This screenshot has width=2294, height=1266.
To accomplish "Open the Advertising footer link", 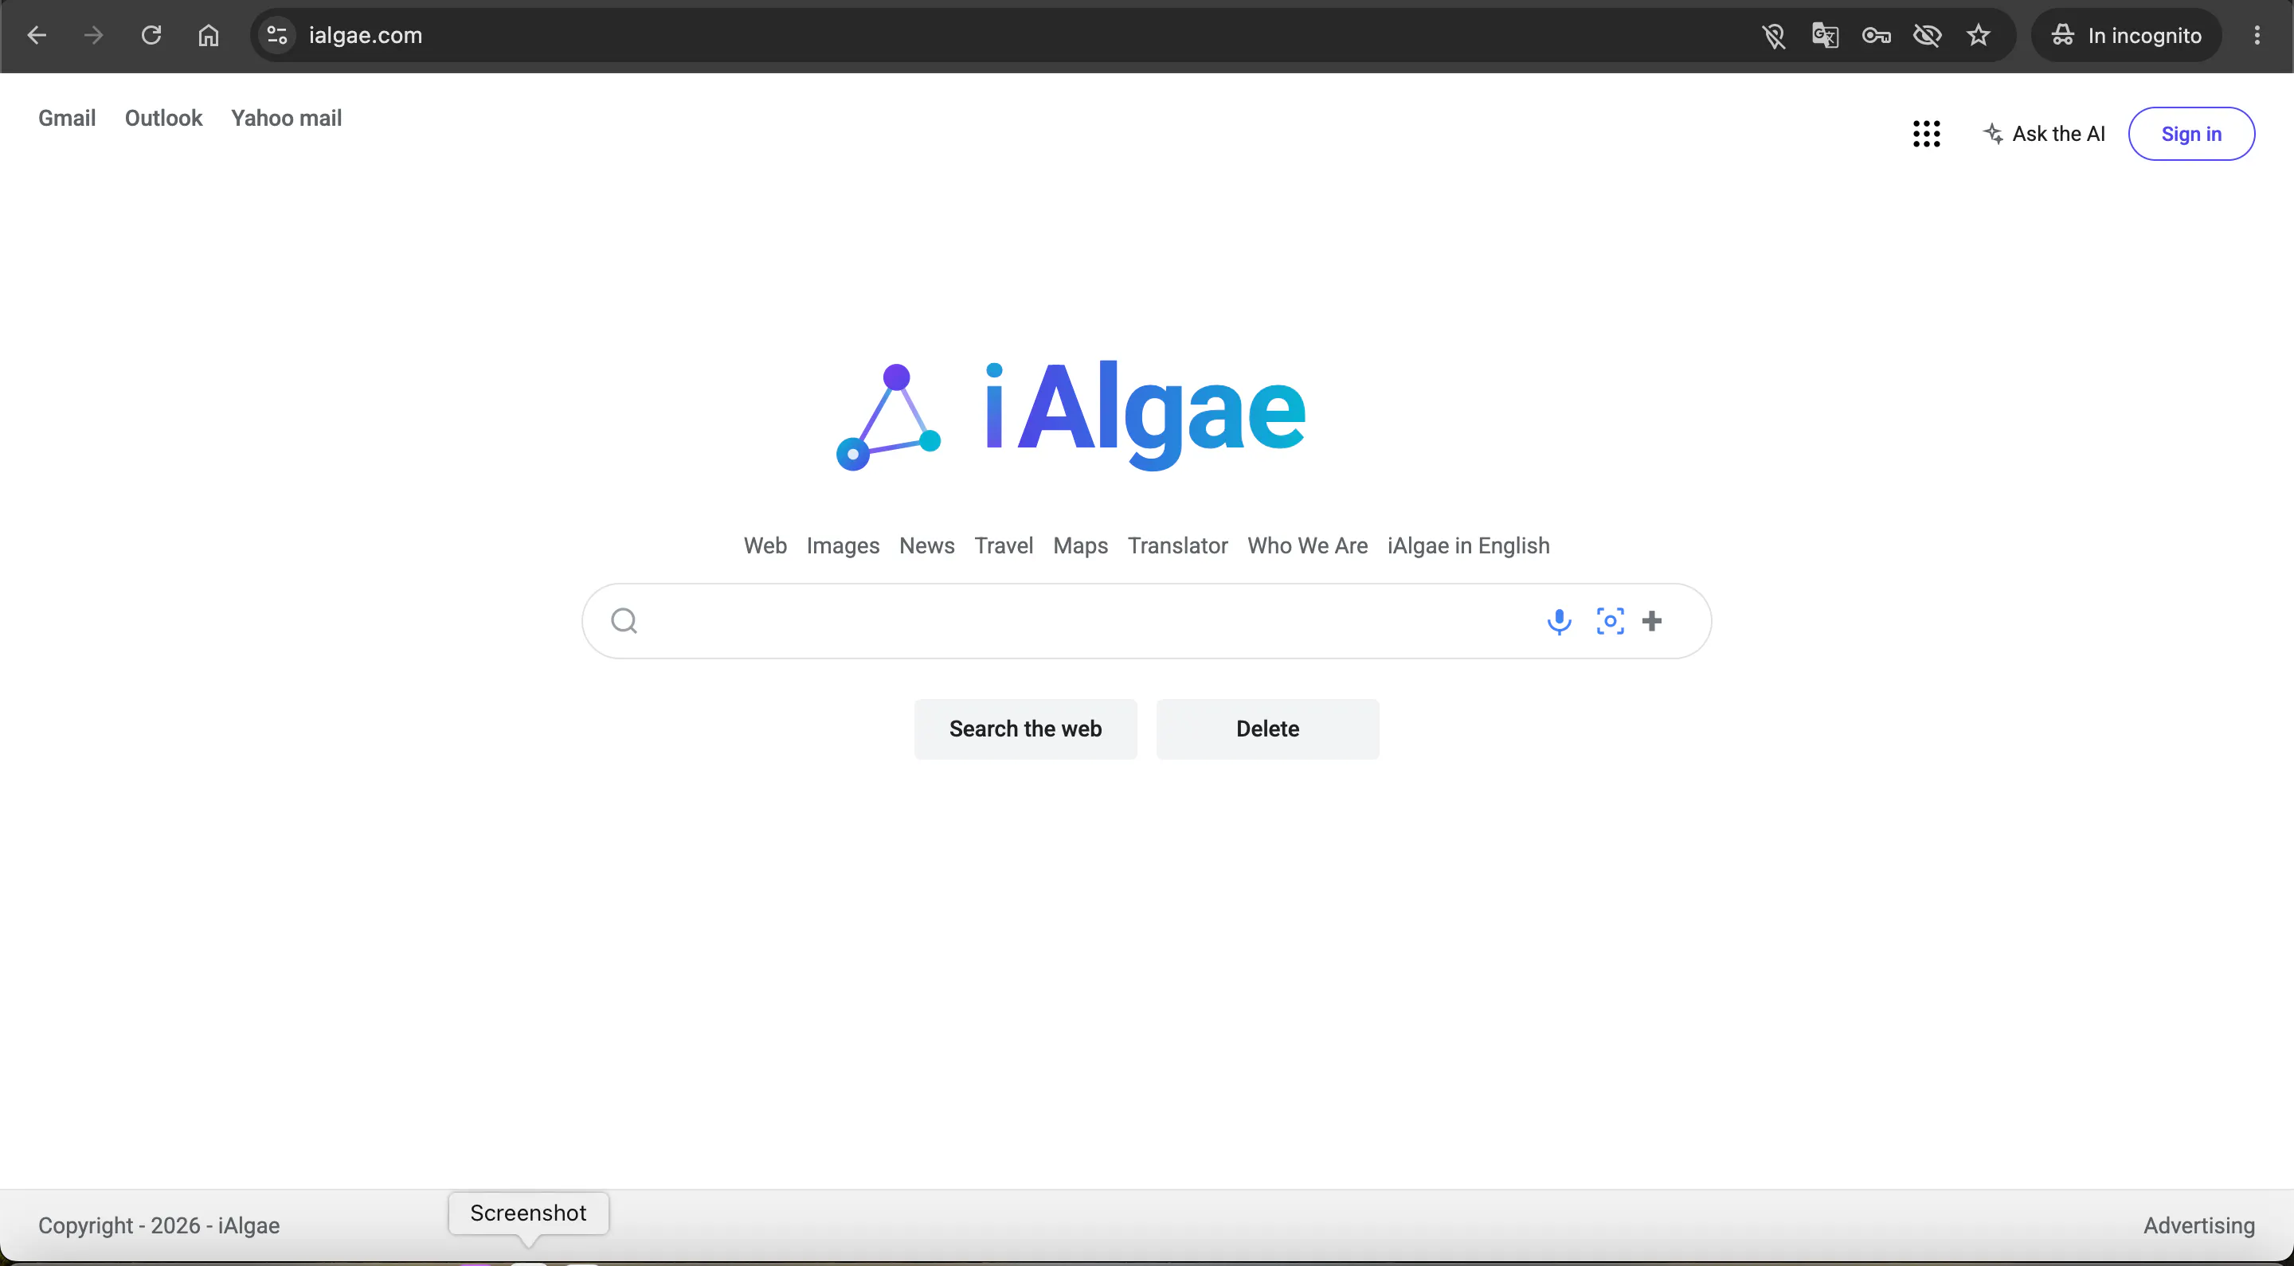I will 2198,1226.
